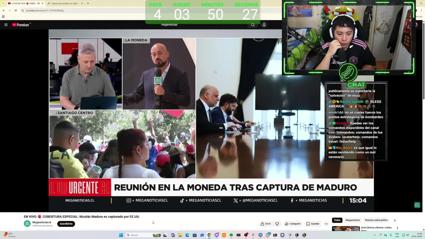Screen dimensions: 425x239
Task: Open the weather widget showing 26°C
Action: tap(9, 235)
